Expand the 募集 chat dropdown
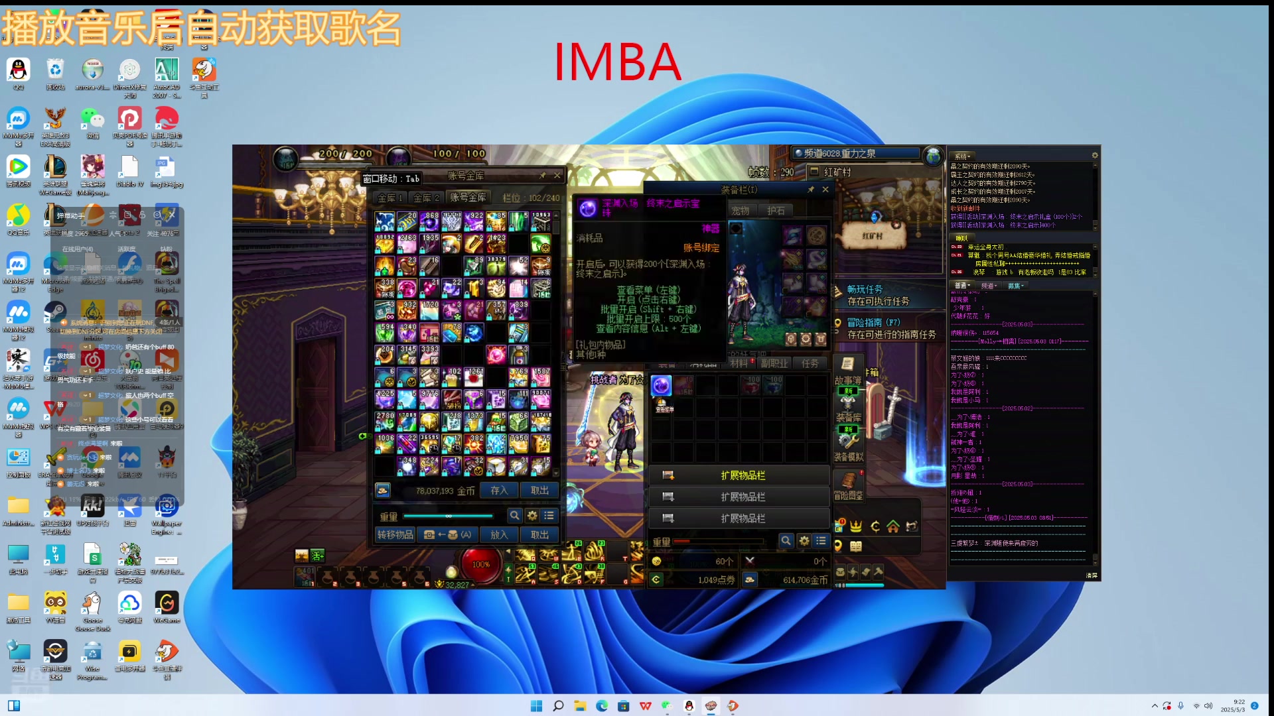This screenshot has width=1274, height=716. click(1015, 286)
